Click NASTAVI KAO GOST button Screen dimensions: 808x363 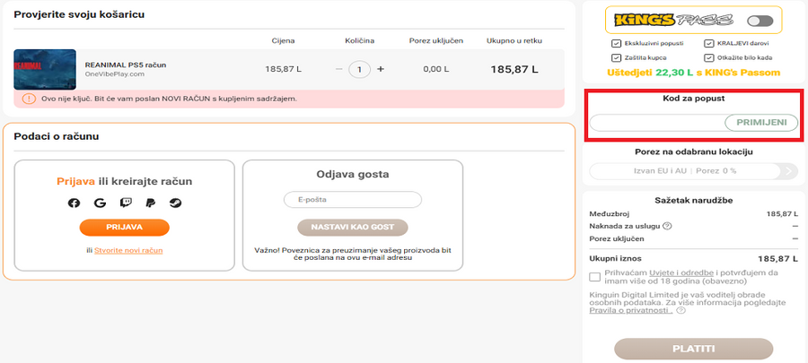pyautogui.click(x=353, y=228)
